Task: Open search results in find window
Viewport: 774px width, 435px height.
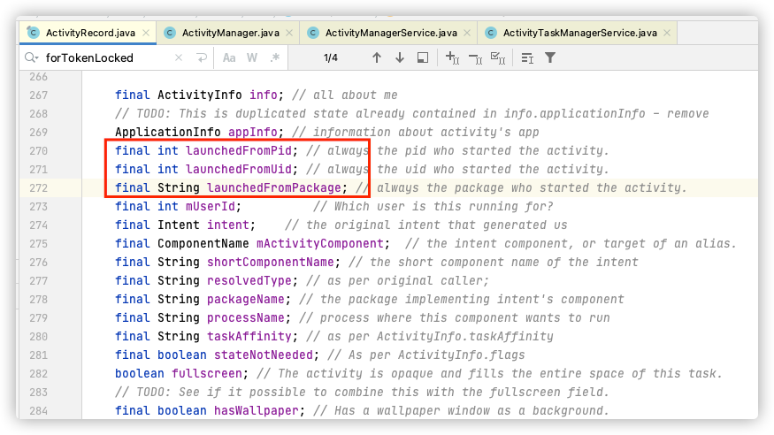Action: pos(423,57)
